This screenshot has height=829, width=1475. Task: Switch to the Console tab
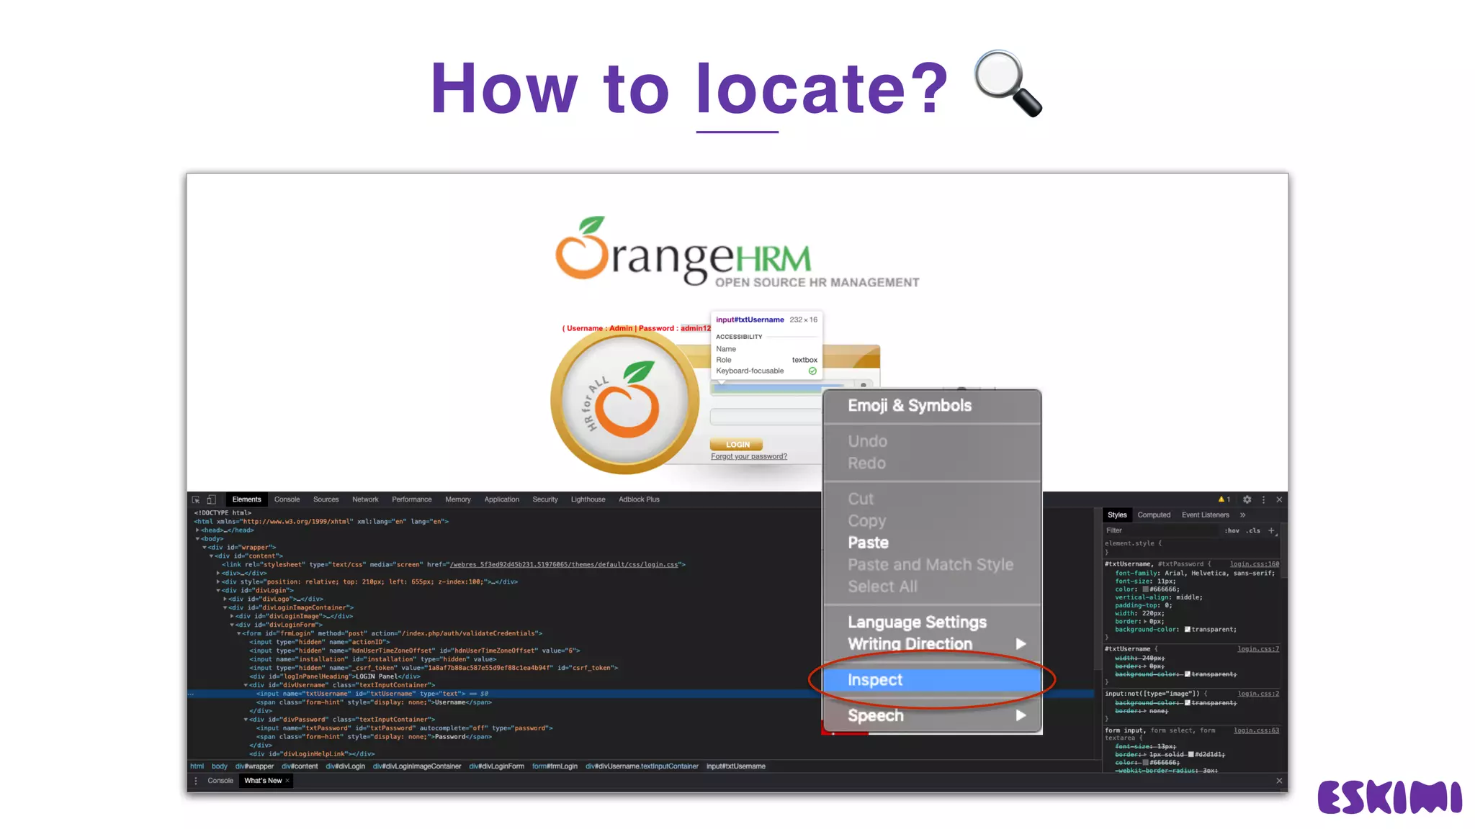pyautogui.click(x=287, y=499)
